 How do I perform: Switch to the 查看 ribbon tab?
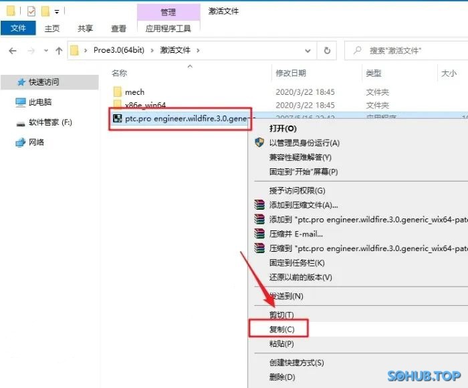click(x=118, y=28)
